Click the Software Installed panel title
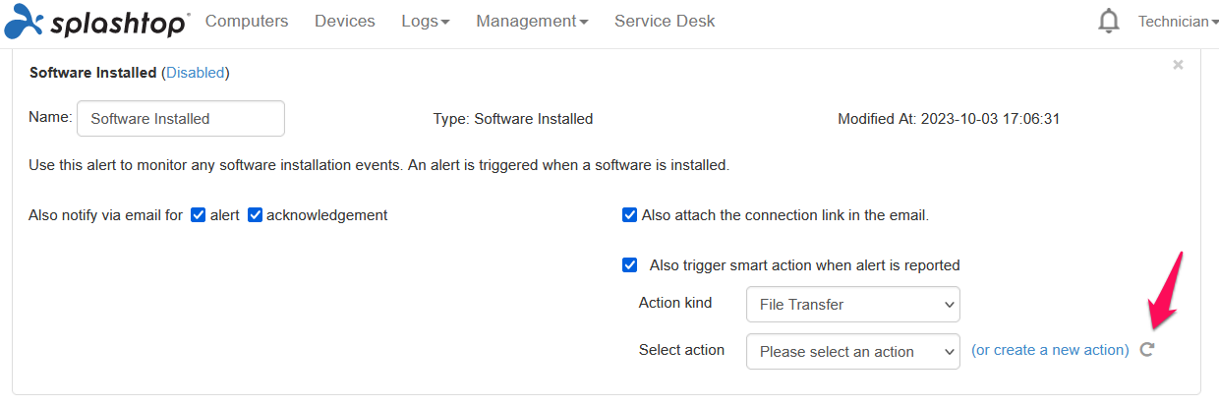Image resolution: width=1219 pixels, height=405 pixels. pos(93,73)
